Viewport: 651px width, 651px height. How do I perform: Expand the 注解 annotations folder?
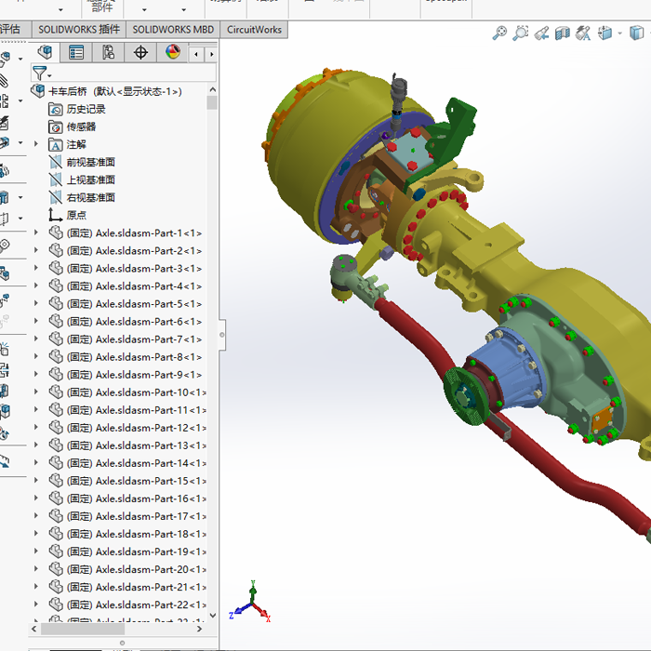point(36,144)
